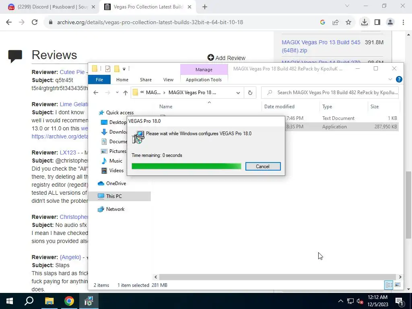Image resolution: width=412 pixels, height=309 pixels.
Task: Show hidden system tray icons
Action: pos(340,301)
